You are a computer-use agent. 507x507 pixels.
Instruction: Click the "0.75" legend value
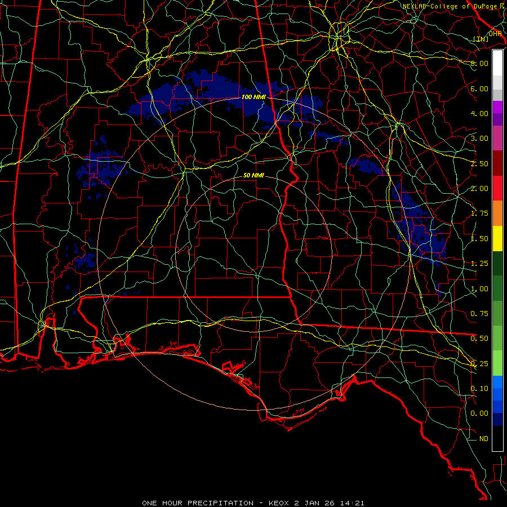click(479, 314)
